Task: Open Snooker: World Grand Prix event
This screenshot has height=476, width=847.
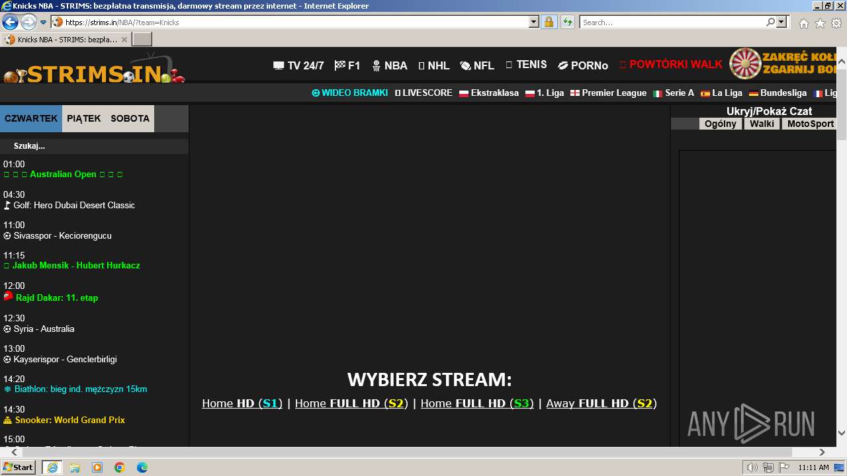Action: 64,420
